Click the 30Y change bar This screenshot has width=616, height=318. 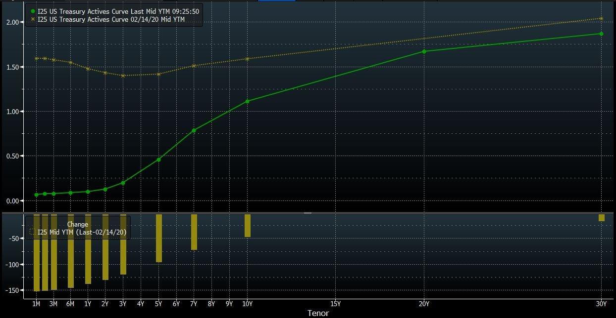point(601,218)
